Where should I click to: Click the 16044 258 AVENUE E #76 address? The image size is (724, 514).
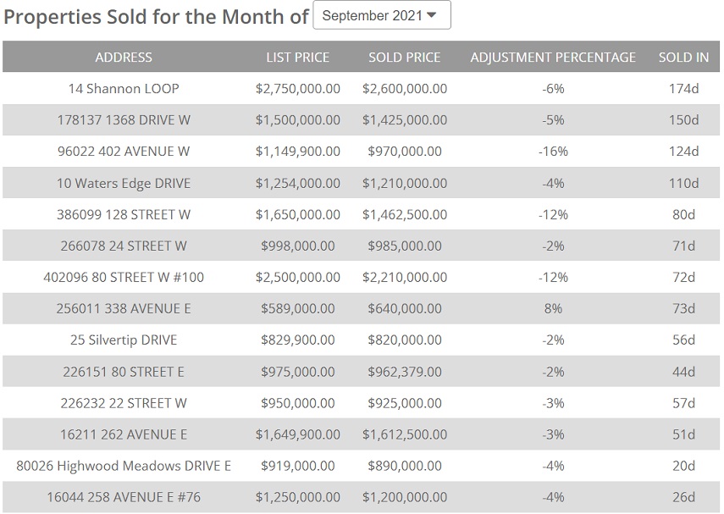124,497
